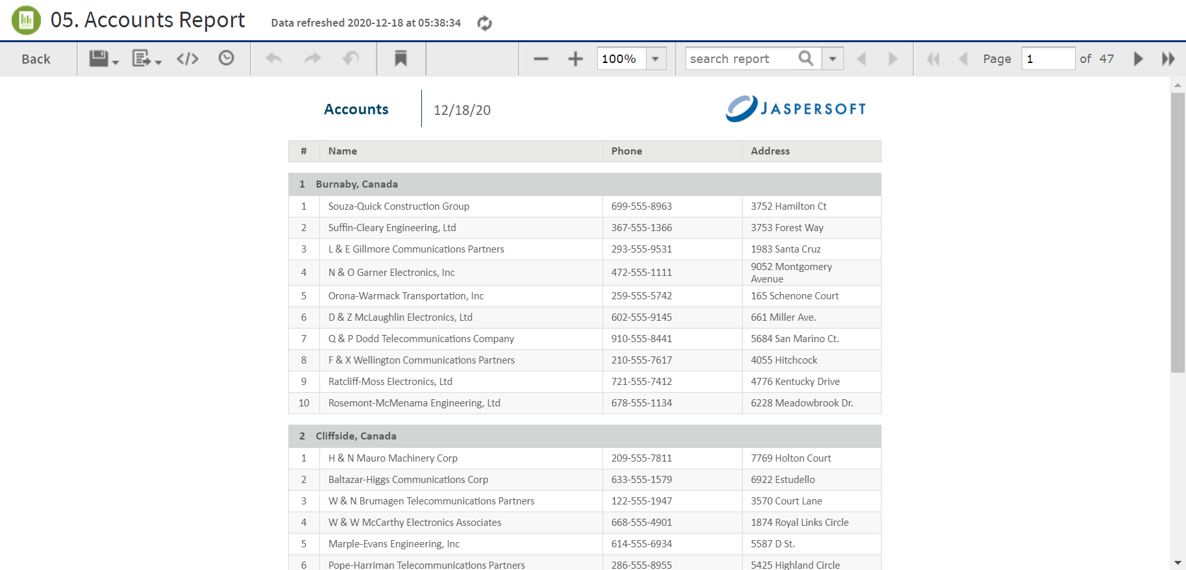Viewport: 1186px width, 570px height.
Task: Click L & E Gillmore Communications Partners
Action: click(x=416, y=249)
